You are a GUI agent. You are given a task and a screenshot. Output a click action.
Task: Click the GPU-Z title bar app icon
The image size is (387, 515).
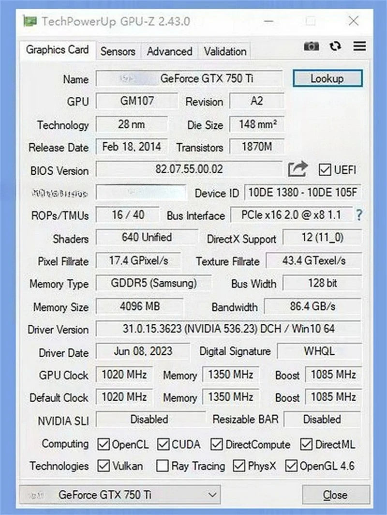(30, 21)
